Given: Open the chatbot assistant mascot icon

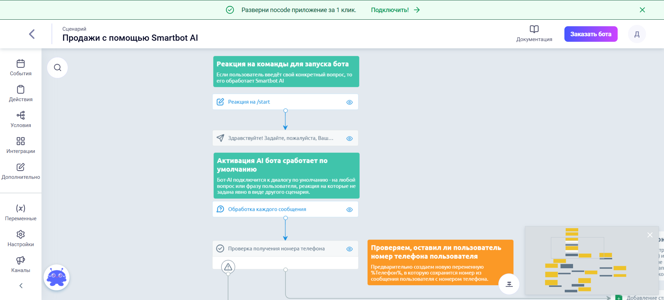Looking at the screenshot, I should [x=57, y=277].
